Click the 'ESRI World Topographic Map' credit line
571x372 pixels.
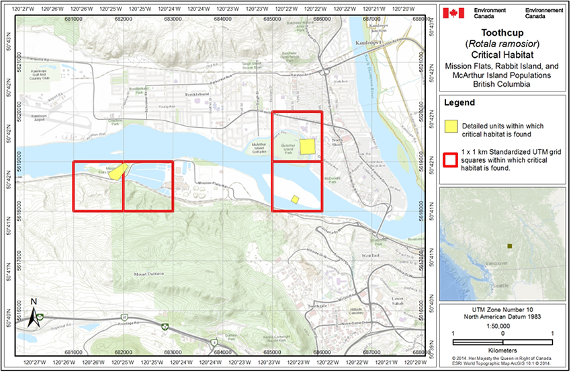tap(502, 363)
